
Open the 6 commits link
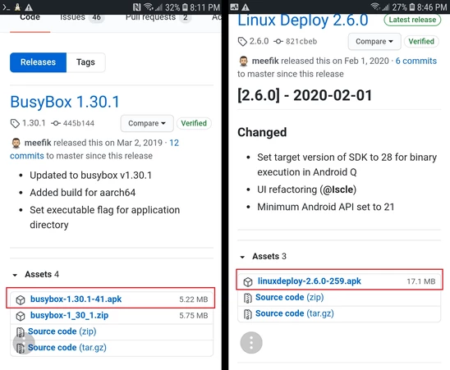pyautogui.click(x=416, y=61)
